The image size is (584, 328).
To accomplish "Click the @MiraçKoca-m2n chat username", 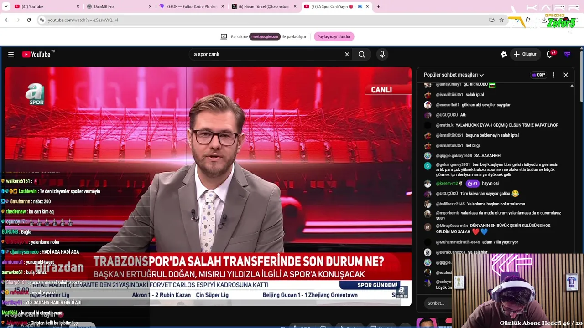I will pos(452,225).
